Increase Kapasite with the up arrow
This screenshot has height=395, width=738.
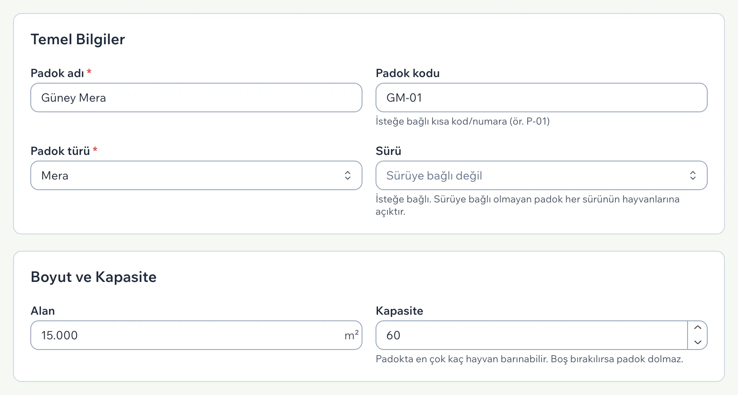[x=697, y=328]
